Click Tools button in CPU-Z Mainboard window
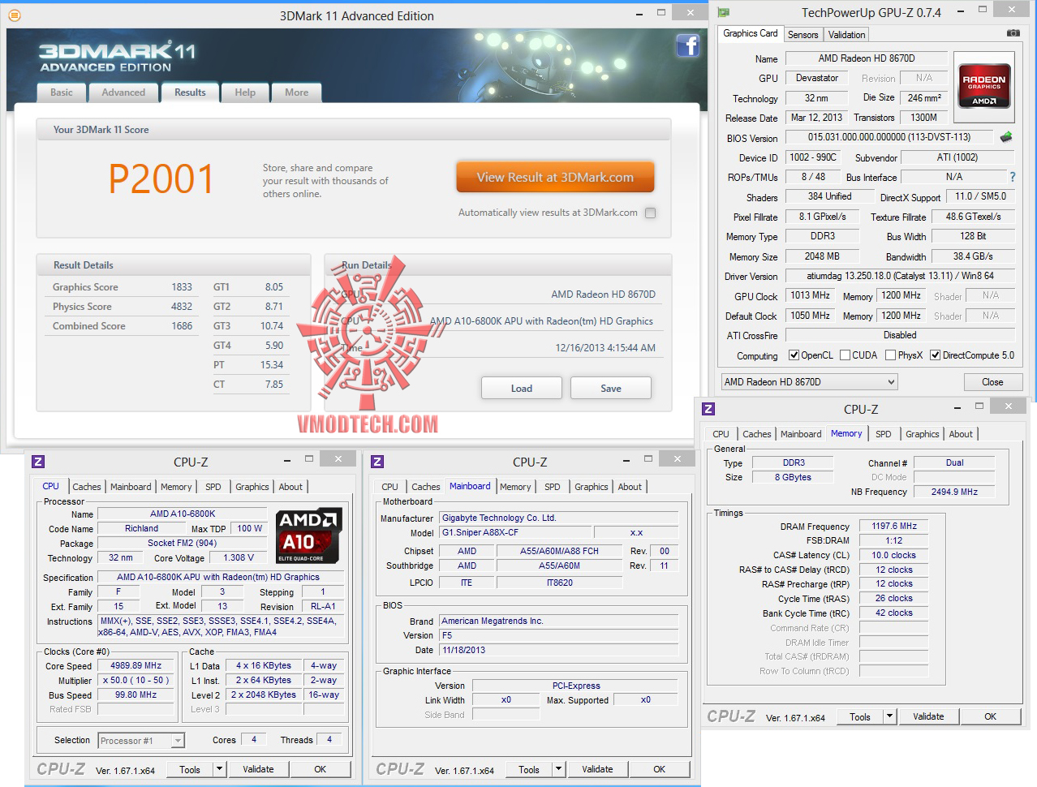The image size is (1037, 787). [x=529, y=769]
